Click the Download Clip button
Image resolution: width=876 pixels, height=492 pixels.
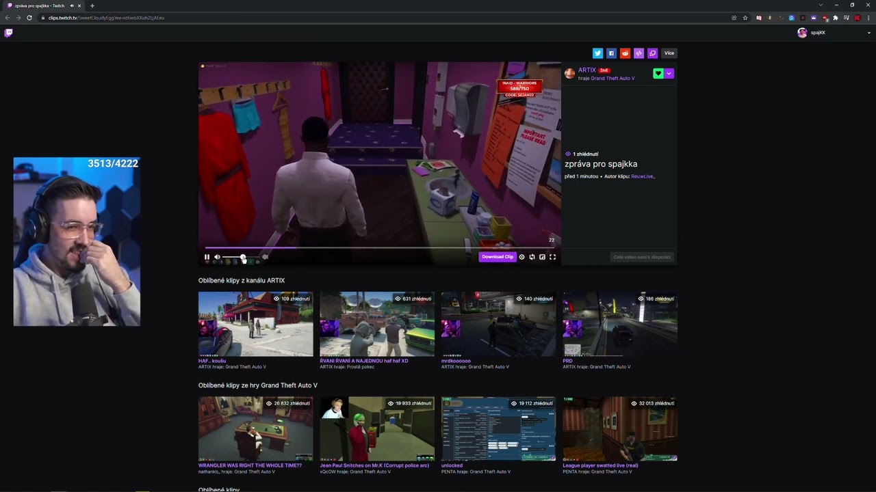point(498,257)
